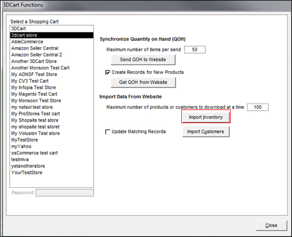The height and width of the screenshot is (237, 292).
Task: Select My ProStores Test cart
Action: click(51, 114)
